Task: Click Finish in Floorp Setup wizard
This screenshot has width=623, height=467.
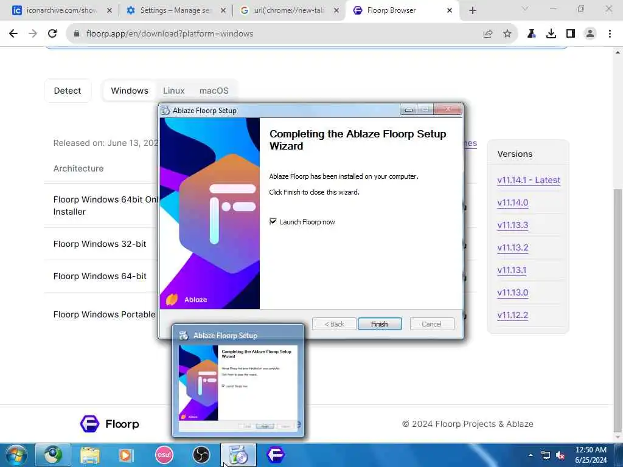Action: click(x=380, y=324)
